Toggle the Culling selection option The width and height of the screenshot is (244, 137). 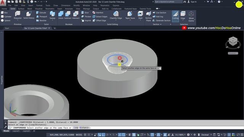coord(175,16)
